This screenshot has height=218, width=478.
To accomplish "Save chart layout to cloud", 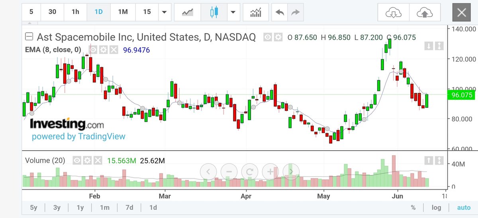I will click(x=425, y=12).
